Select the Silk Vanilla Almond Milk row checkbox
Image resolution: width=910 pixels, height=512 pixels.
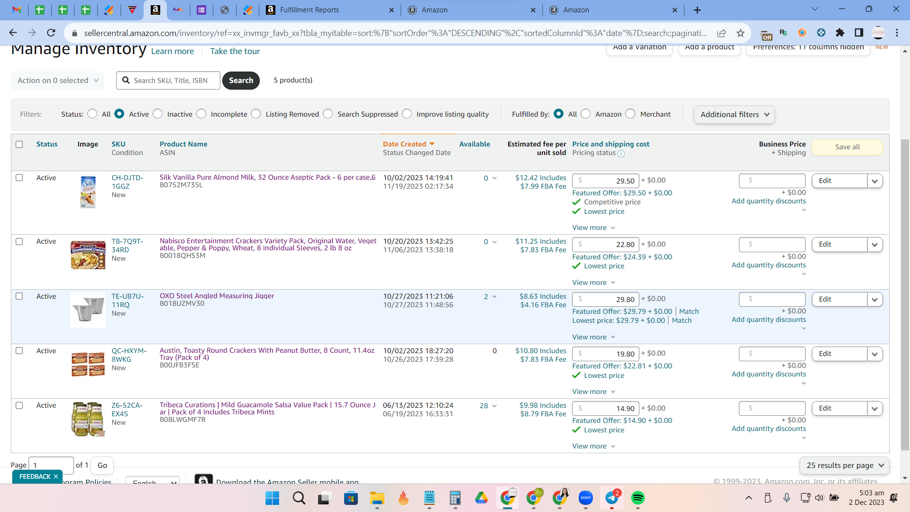pyautogui.click(x=19, y=178)
